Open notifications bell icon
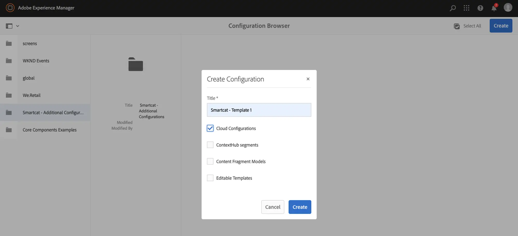 pos(494,8)
